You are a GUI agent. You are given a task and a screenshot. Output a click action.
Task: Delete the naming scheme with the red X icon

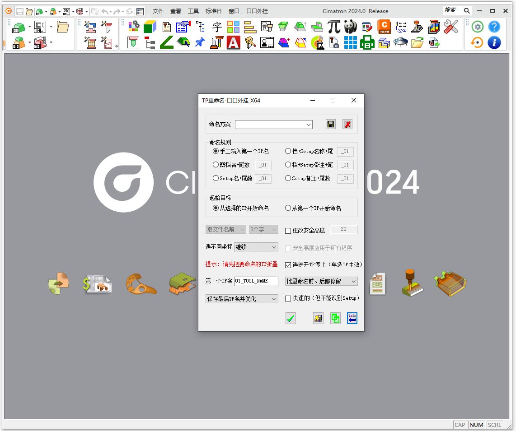pos(347,125)
